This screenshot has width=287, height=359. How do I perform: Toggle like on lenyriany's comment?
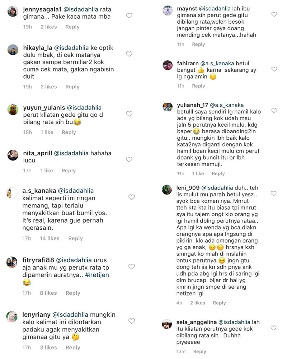(x=132, y=321)
